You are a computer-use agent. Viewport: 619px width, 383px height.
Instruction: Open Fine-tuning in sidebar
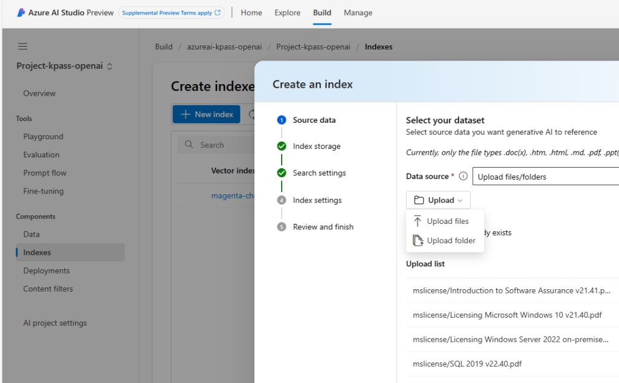[43, 191]
